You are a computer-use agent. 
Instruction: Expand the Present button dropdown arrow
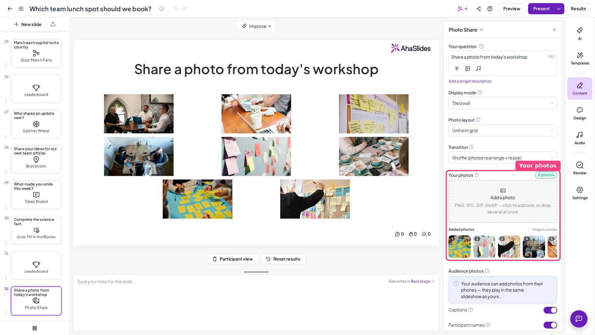[x=559, y=9]
